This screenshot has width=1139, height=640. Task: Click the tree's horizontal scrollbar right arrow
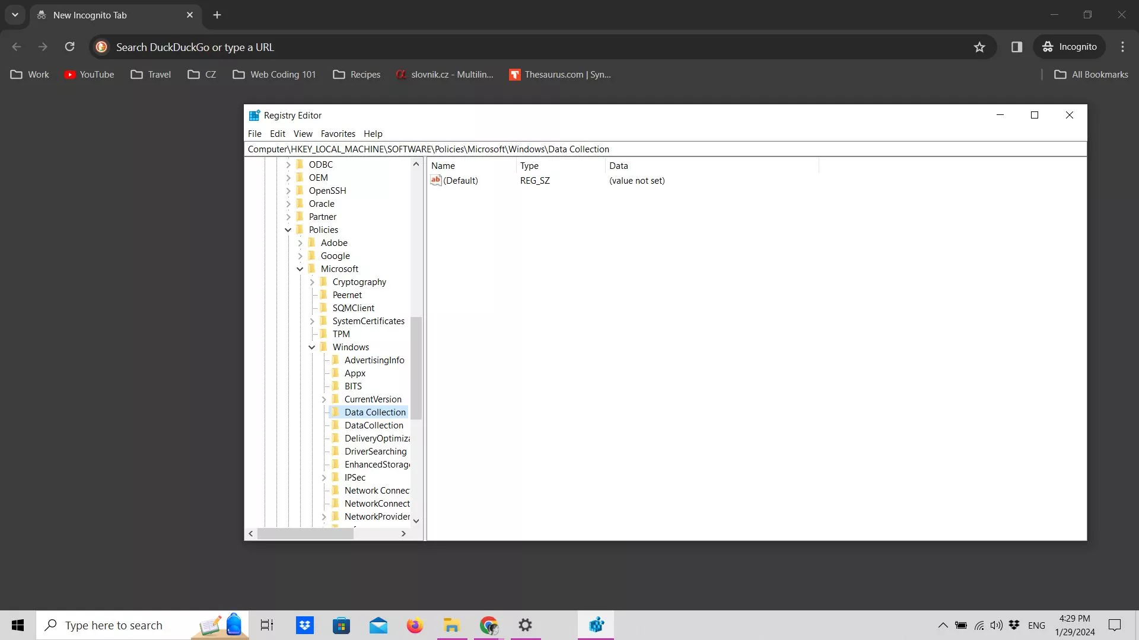pos(403,534)
